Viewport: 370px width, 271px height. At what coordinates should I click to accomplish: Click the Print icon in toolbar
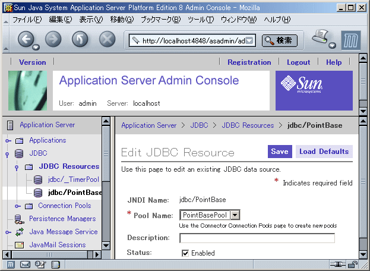coord(320,37)
